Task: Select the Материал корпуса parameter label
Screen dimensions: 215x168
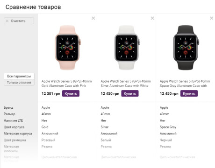Action: click(x=18, y=133)
